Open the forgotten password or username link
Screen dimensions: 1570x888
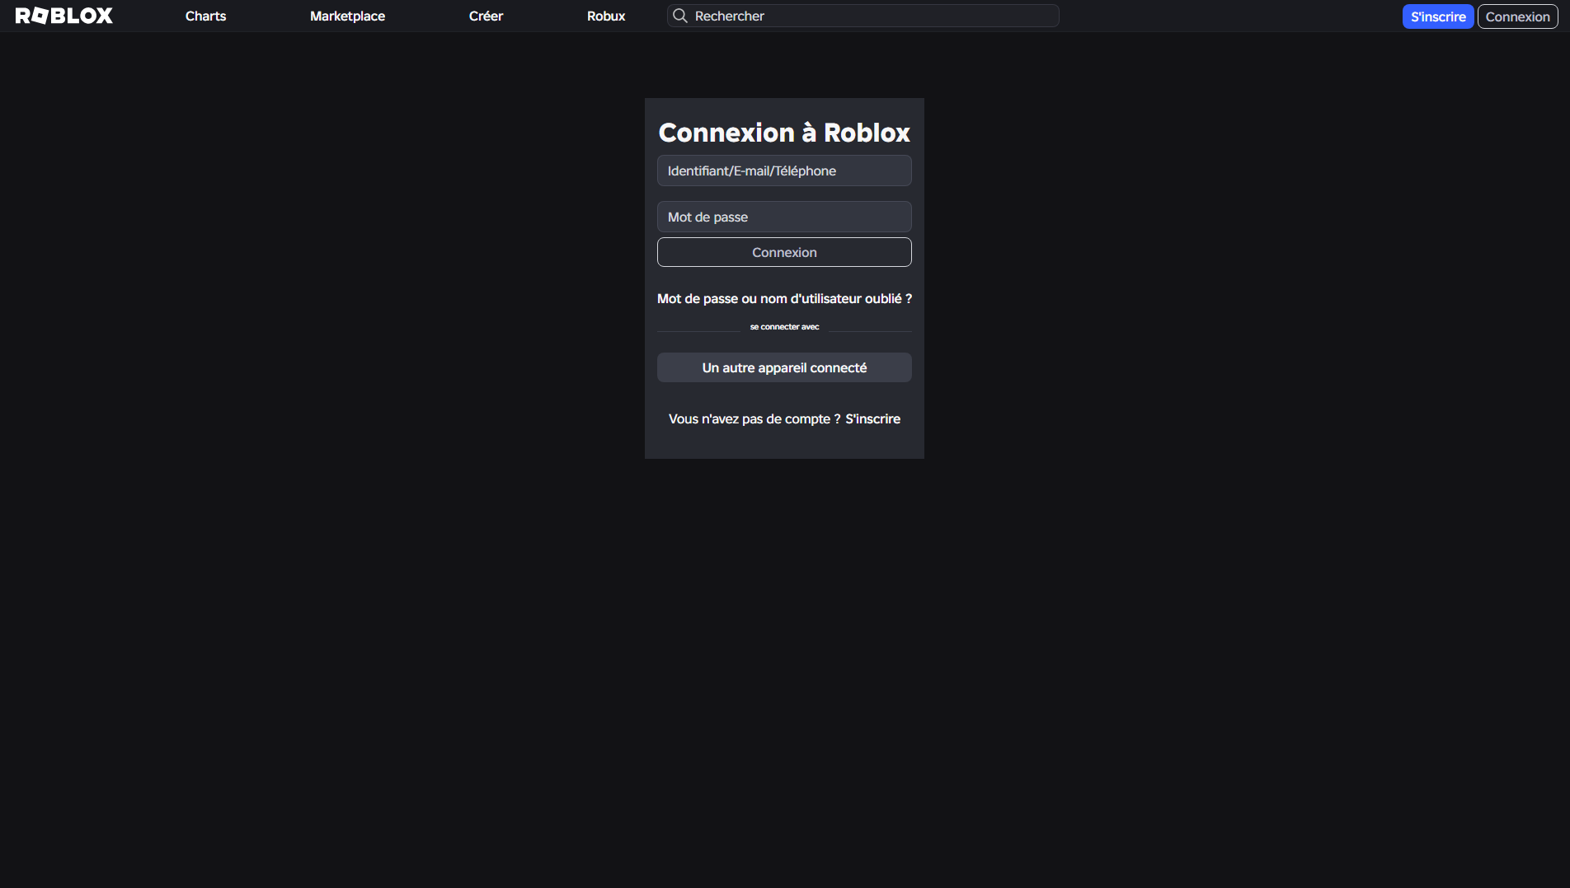coord(784,298)
